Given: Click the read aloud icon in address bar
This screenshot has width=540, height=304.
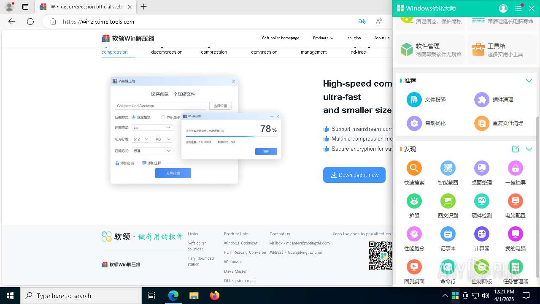Looking at the screenshot, I should pos(379,22).
